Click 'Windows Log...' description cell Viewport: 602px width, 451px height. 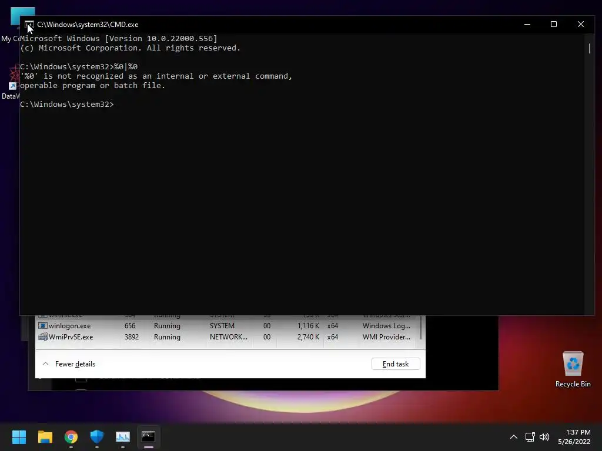386,325
